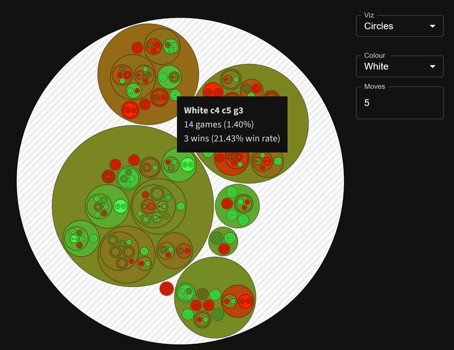
Task: Click the green circle at largest cluster's top-right edge
Action: coord(179,165)
